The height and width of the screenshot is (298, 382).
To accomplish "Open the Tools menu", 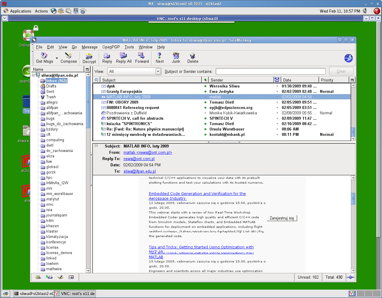I will pos(129,47).
